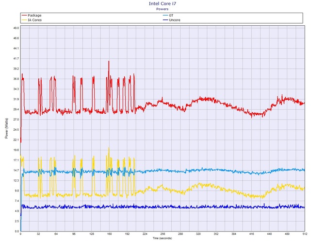Click the 288 tick on time axis
The image size is (325, 244).
pos(180,234)
